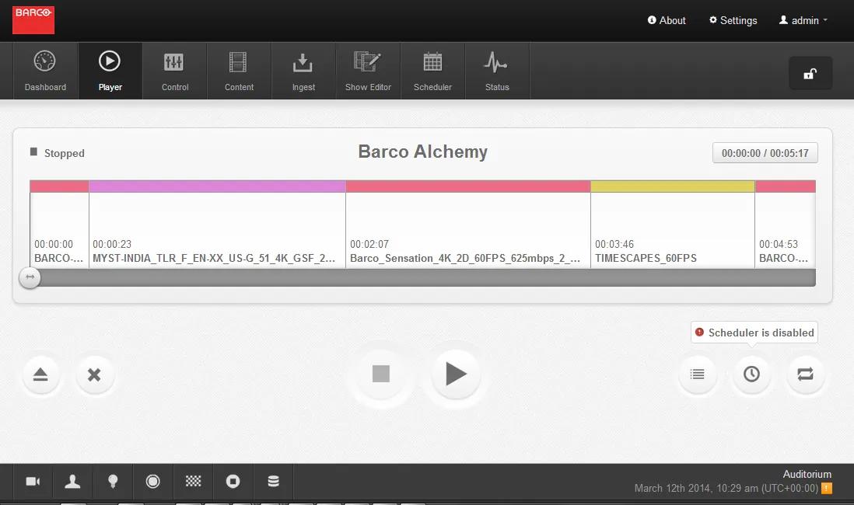Expand the admin user dropdown
The width and height of the screenshot is (854, 505).
pyautogui.click(x=803, y=21)
